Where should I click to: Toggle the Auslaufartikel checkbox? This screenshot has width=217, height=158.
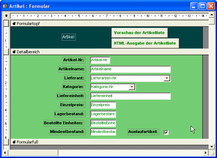click(166, 132)
